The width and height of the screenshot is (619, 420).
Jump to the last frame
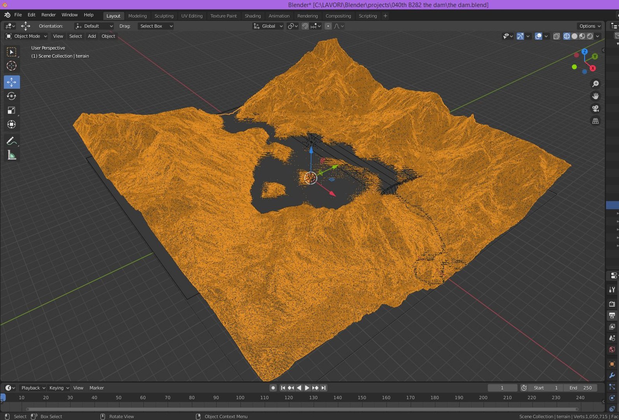323,388
